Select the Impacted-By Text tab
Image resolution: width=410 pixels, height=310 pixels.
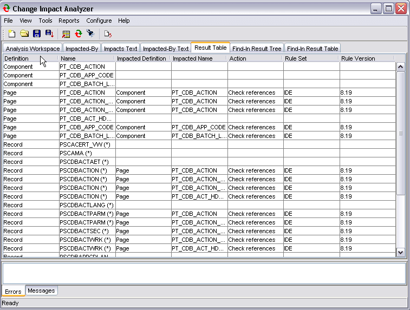tap(166, 49)
